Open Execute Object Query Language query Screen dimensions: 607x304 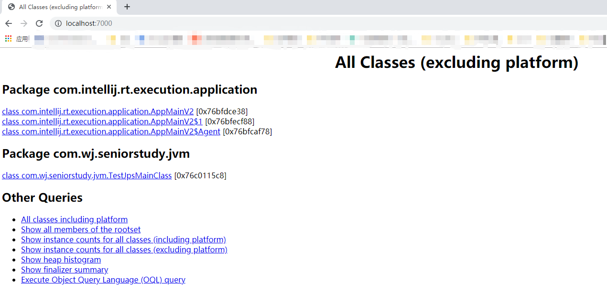tap(103, 280)
